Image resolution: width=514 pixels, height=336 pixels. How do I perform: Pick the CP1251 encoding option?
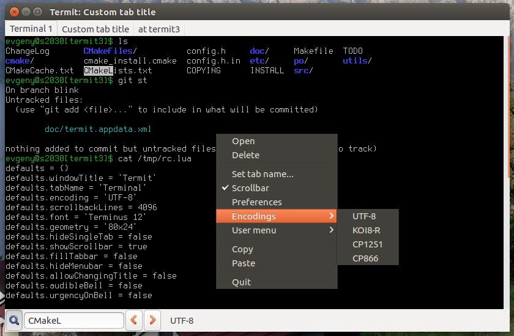click(367, 244)
